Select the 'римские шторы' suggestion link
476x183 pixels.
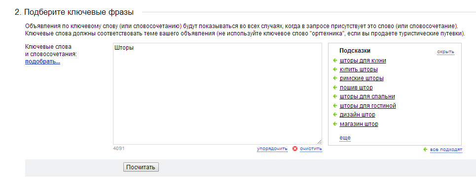(362, 79)
